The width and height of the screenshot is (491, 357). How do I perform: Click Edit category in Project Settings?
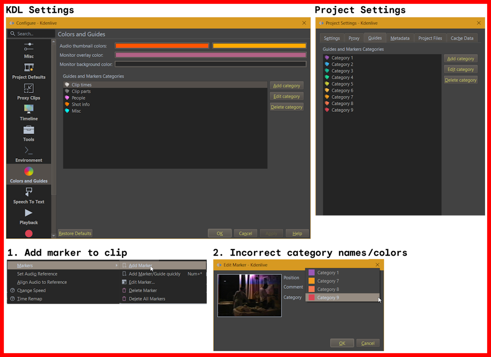(x=460, y=69)
